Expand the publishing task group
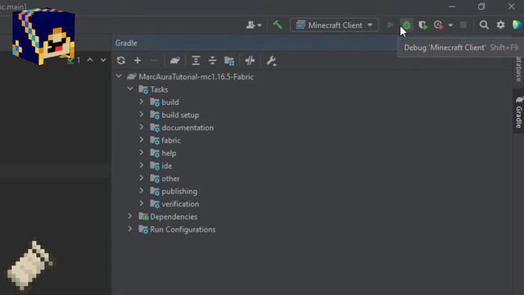Image resolution: width=524 pixels, height=295 pixels. 142,191
